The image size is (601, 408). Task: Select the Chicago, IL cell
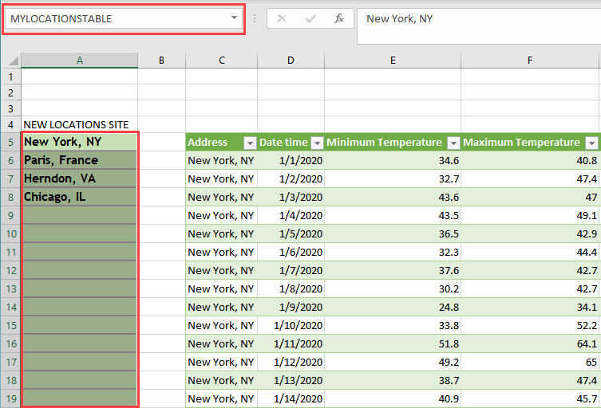(x=79, y=197)
